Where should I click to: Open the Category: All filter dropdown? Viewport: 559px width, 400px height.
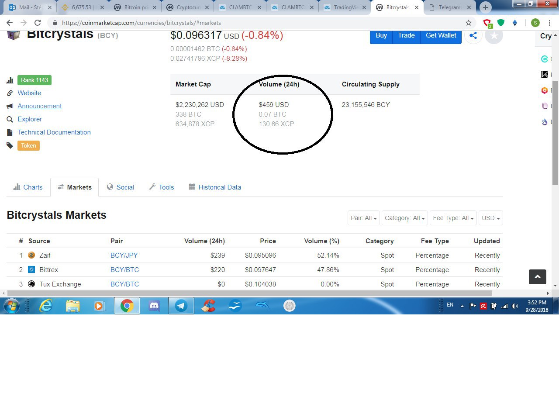(x=404, y=218)
